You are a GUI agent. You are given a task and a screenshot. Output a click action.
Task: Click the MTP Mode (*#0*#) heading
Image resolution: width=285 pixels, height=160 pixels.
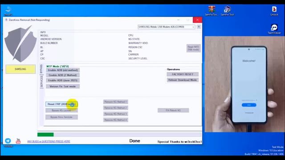57,66
